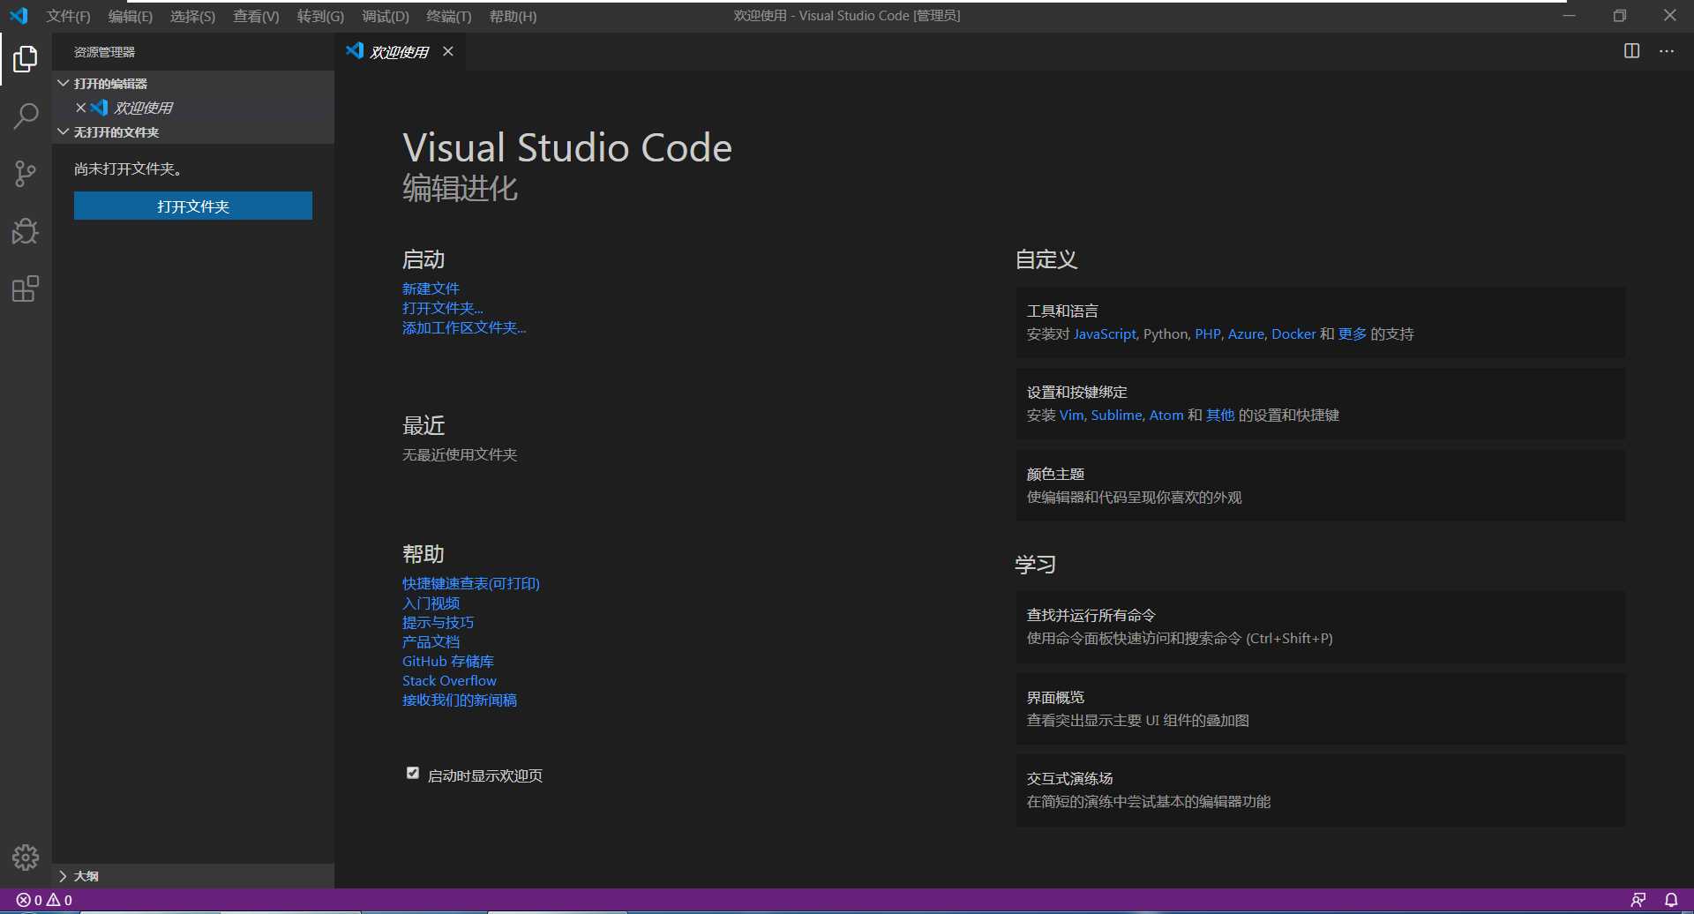Click the PHP language link
This screenshot has height=914, width=1694.
pos(1208,333)
